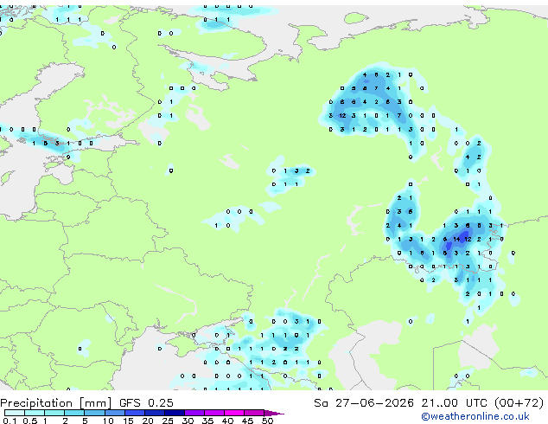
Task: Select the '40' legend scale label
Action: (228, 421)
